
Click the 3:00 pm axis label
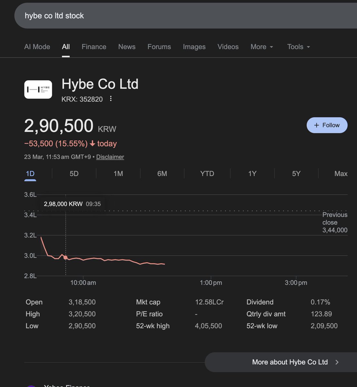[296, 283]
